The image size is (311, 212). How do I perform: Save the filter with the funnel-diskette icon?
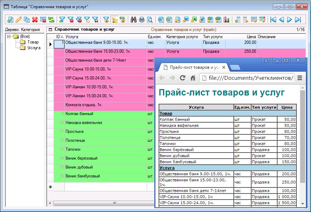(95, 20)
